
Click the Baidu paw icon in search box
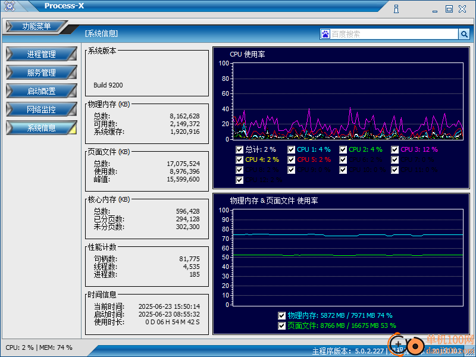325,34
